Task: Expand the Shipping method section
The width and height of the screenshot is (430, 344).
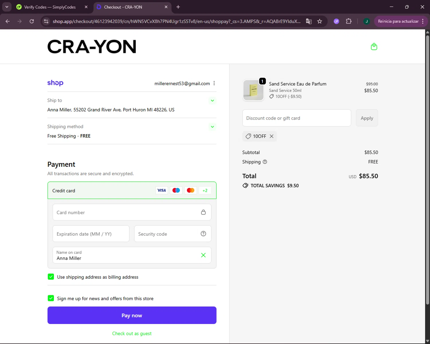Action: 212,127
